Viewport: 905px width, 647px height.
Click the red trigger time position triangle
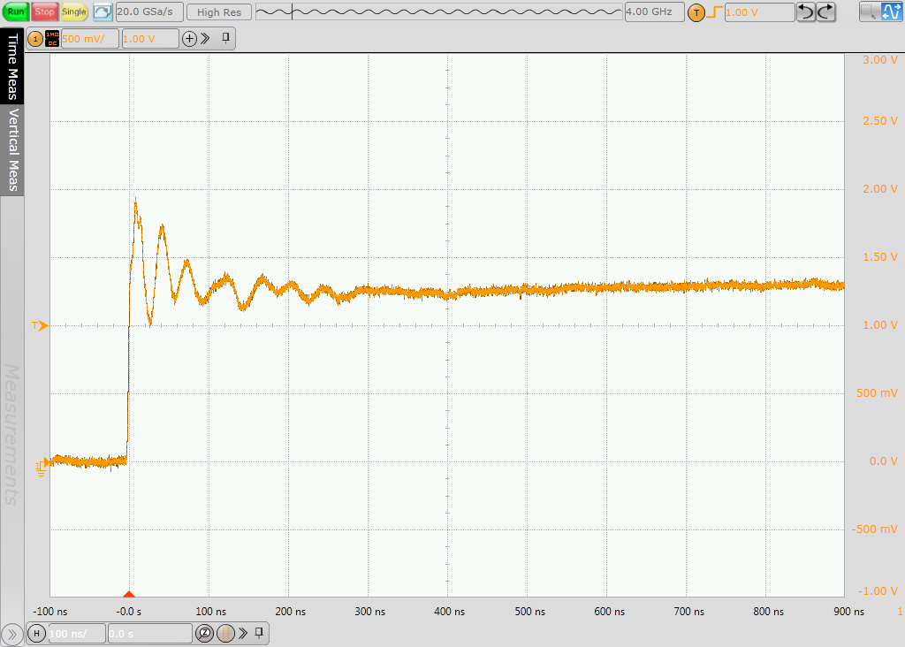129,594
